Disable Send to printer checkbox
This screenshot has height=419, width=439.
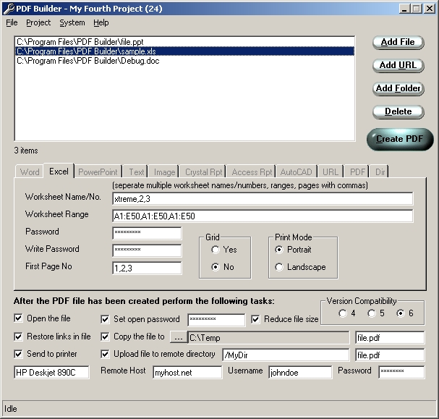(19, 355)
